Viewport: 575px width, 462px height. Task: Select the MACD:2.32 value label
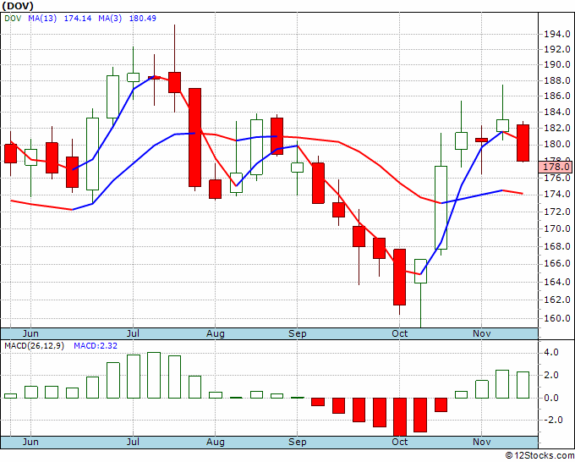pyautogui.click(x=96, y=346)
